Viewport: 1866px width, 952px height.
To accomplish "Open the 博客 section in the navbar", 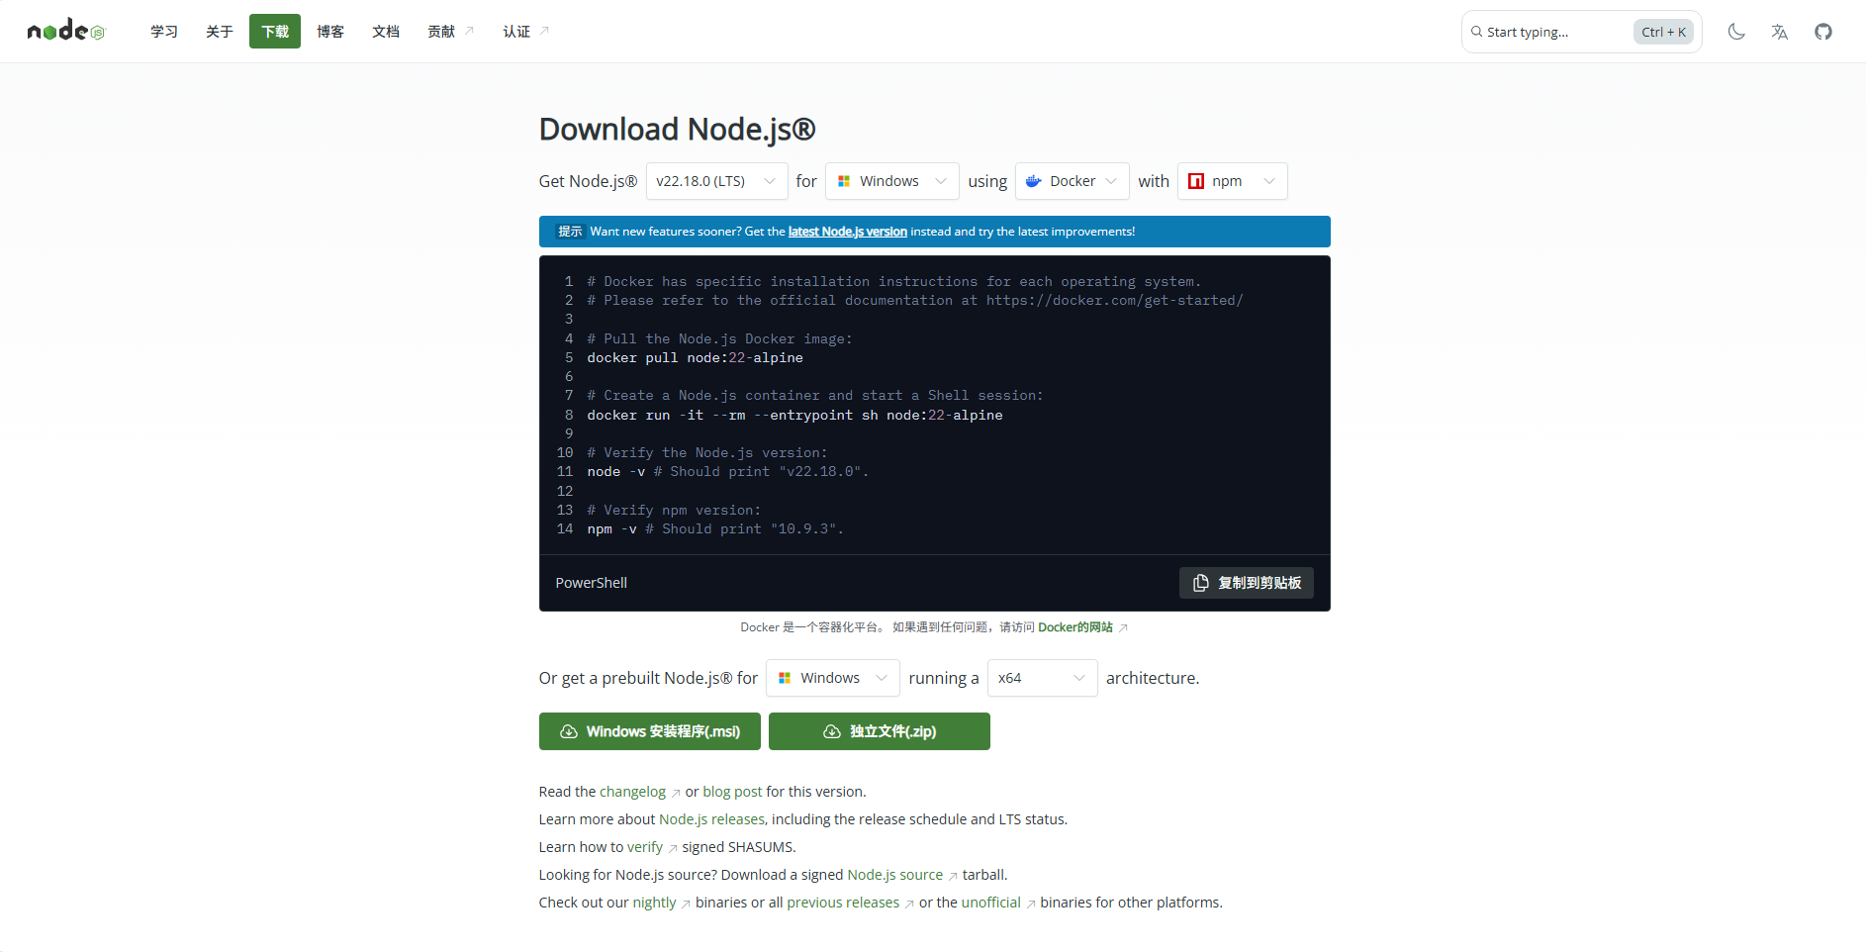I will coord(329,31).
